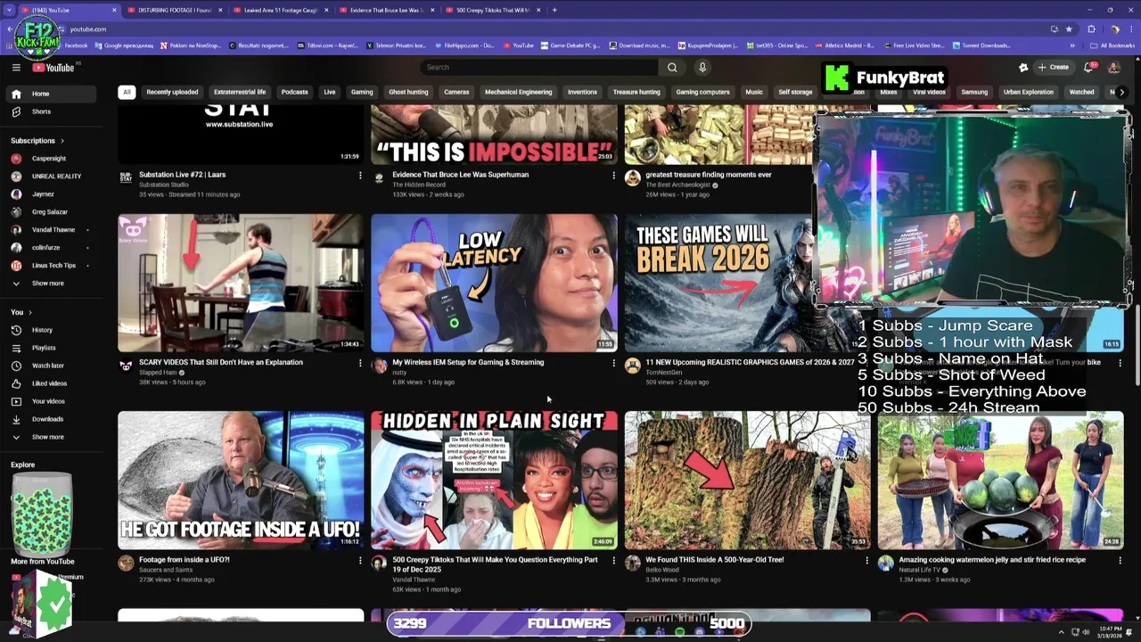Image resolution: width=1141 pixels, height=642 pixels.
Task: Select the Treasure hunting chip
Action: [636, 92]
